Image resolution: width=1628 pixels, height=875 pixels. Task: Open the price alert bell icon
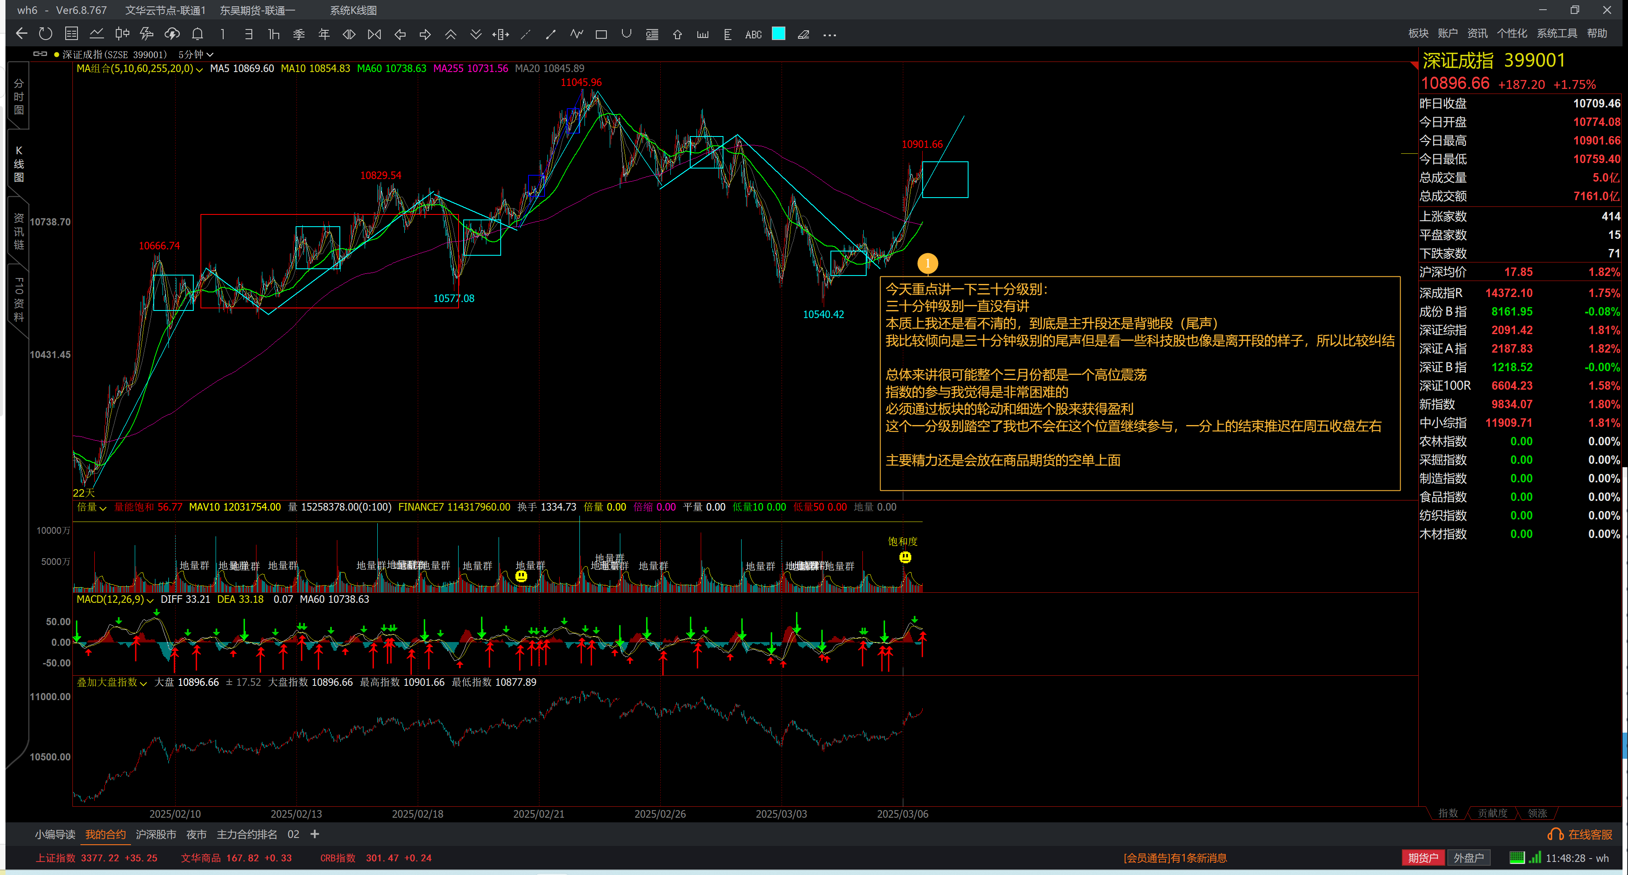[x=198, y=34]
